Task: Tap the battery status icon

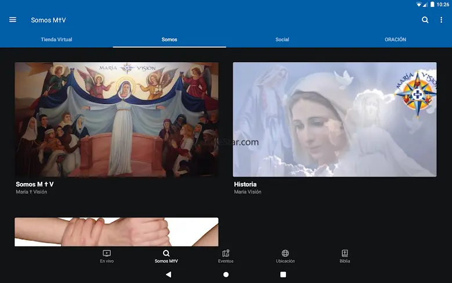Action: pos(432,4)
